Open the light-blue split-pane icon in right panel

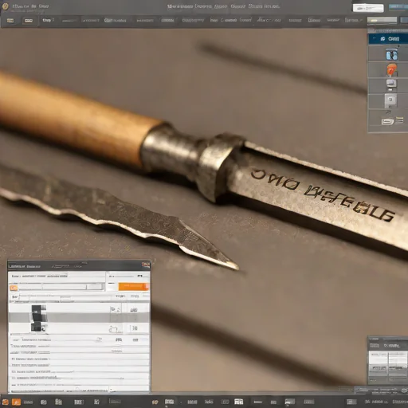tap(391, 55)
